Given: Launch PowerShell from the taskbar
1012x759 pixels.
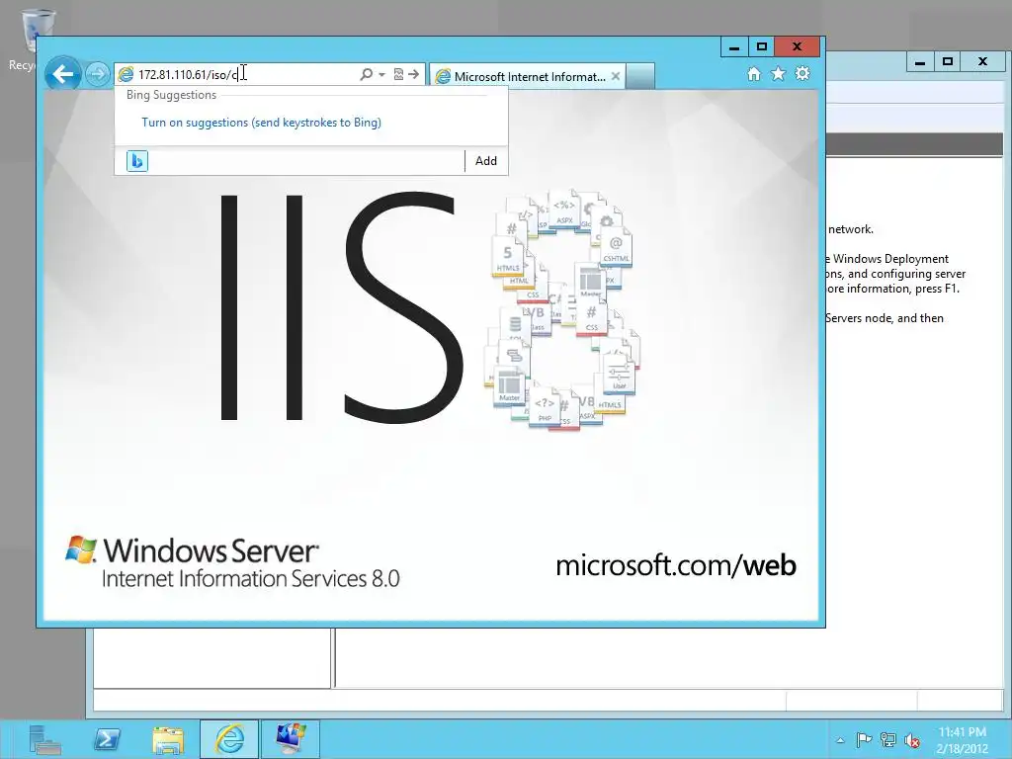Looking at the screenshot, I should tap(107, 739).
